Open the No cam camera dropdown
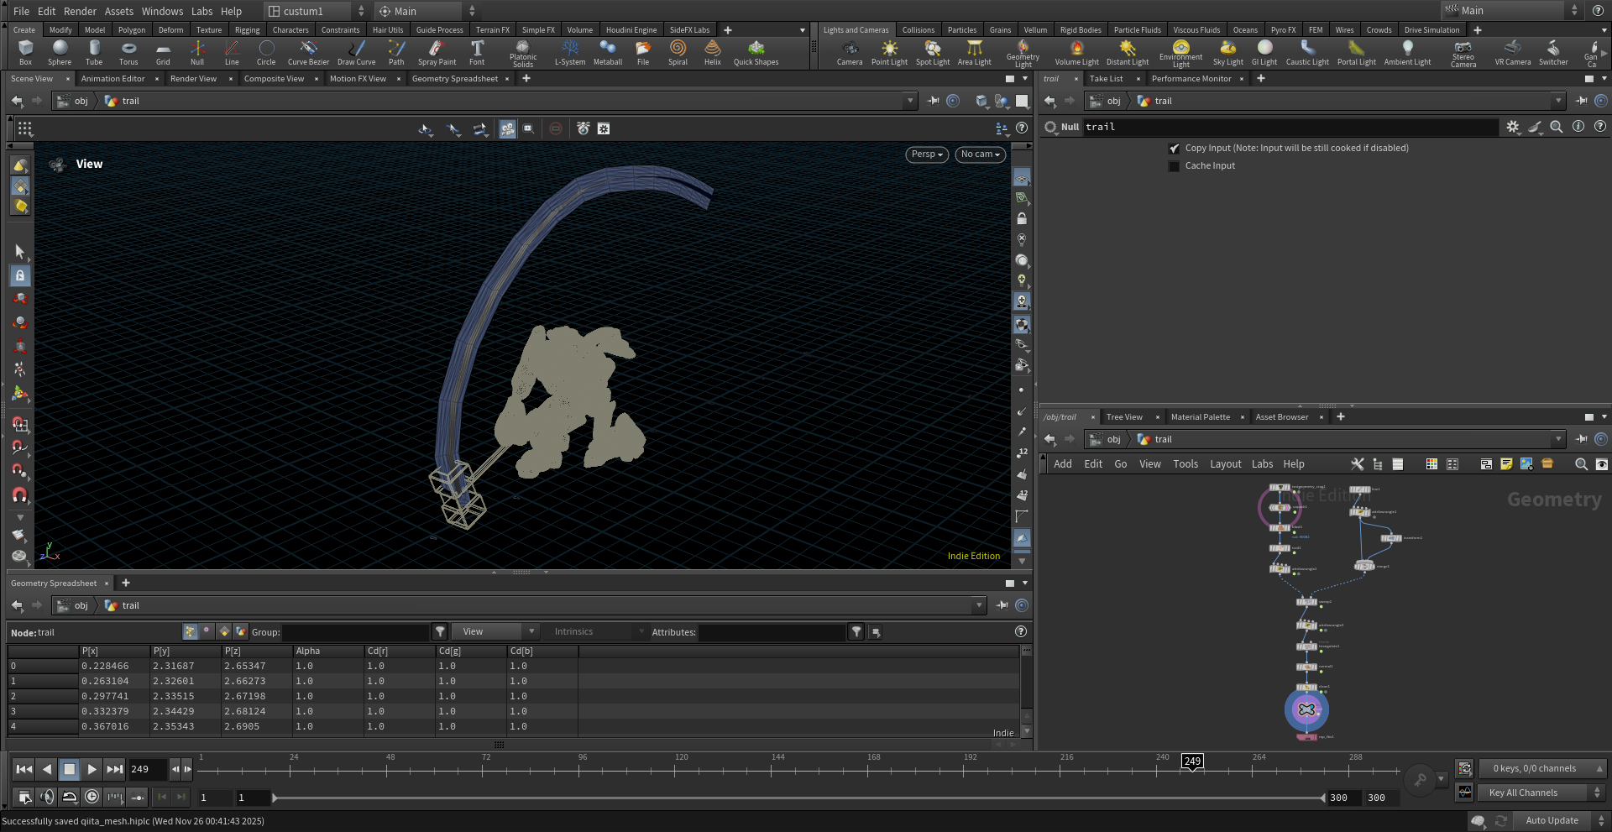 980,154
